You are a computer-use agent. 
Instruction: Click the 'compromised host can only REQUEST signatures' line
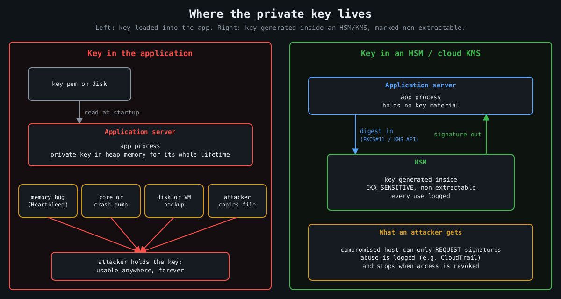[x=421, y=249]
